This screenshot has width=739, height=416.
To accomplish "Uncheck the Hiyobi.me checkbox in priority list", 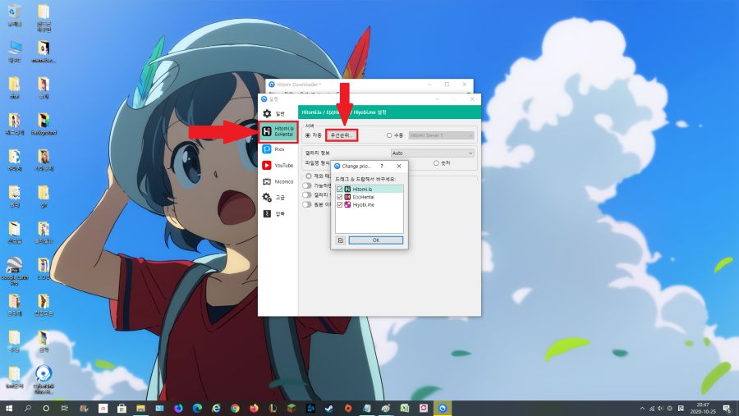I will 339,205.
